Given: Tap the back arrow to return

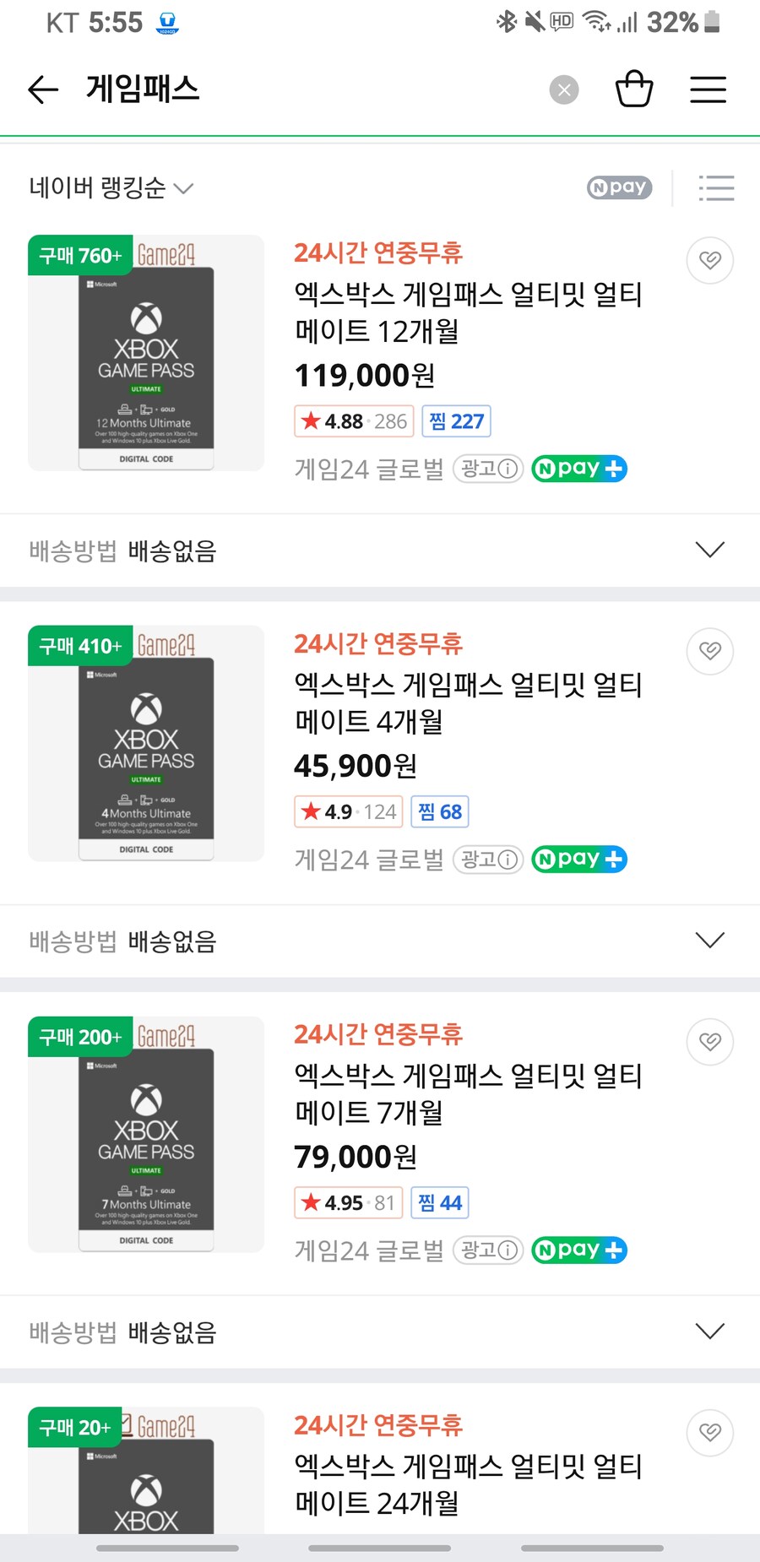Looking at the screenshot, I should (42, 89).
